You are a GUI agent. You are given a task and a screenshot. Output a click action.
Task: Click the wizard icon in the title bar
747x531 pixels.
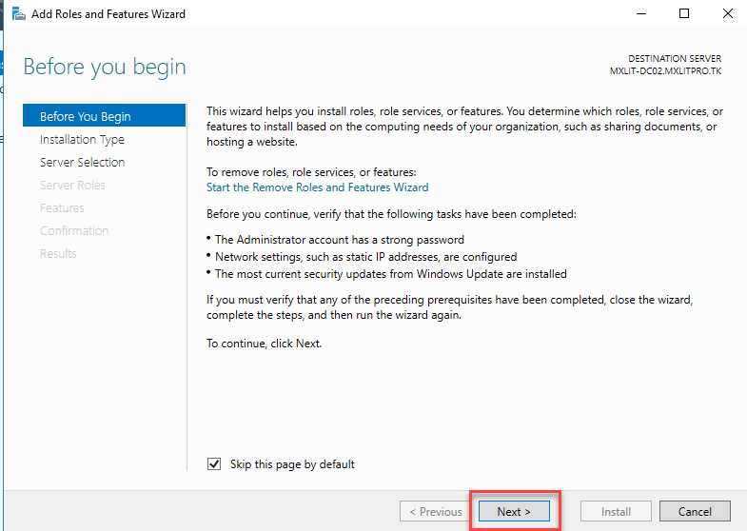tap(18, 14)
